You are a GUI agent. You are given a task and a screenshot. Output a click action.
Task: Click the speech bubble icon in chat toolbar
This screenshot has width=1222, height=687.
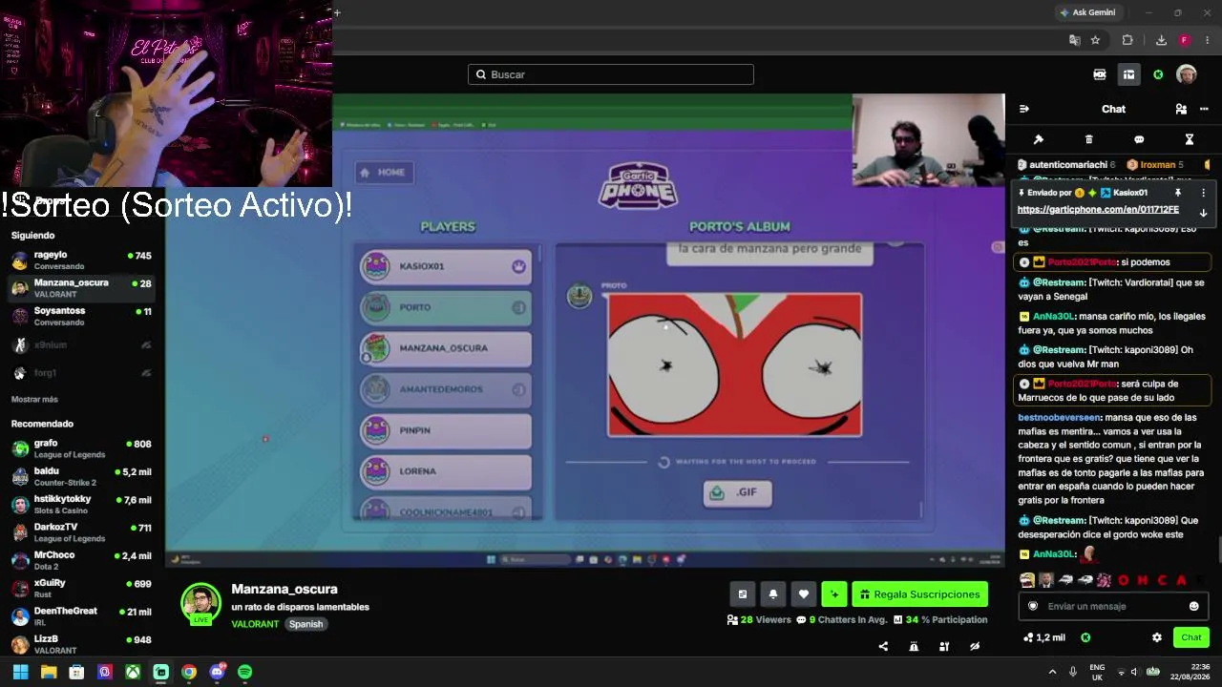pyautogui.click(x=1139, y=139)
